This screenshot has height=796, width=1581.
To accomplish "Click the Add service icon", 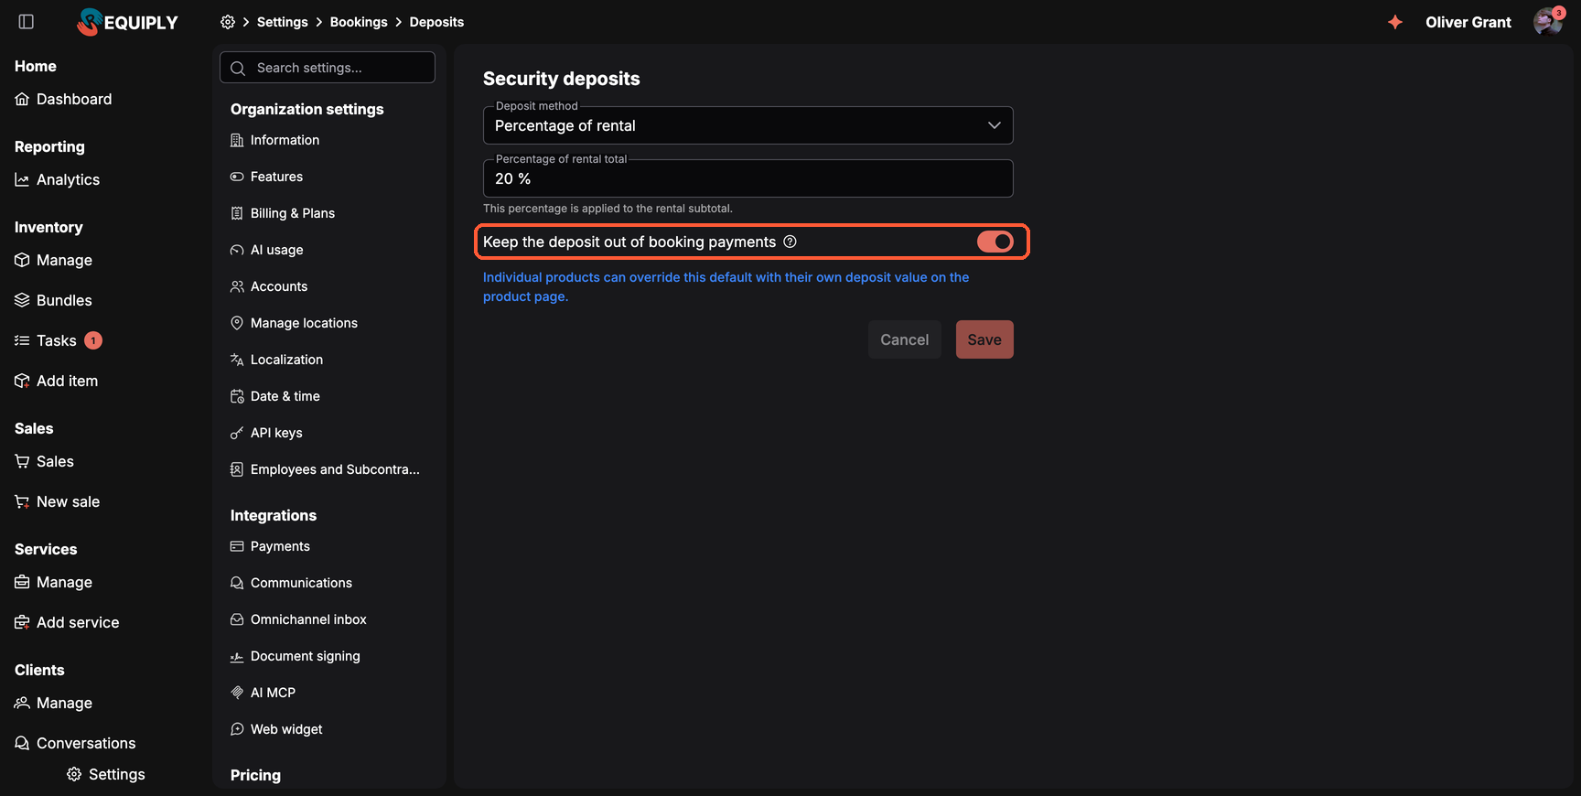I will 22,622.
